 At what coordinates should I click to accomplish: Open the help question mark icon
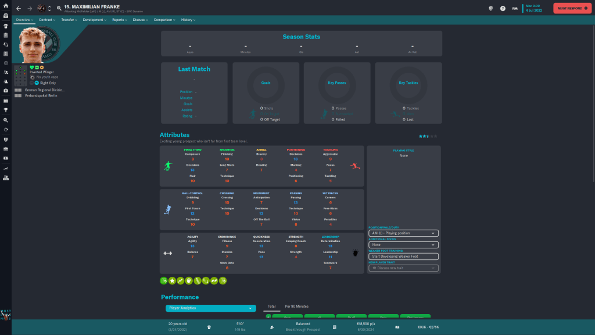pyautogui.click(x=503, y=8)
